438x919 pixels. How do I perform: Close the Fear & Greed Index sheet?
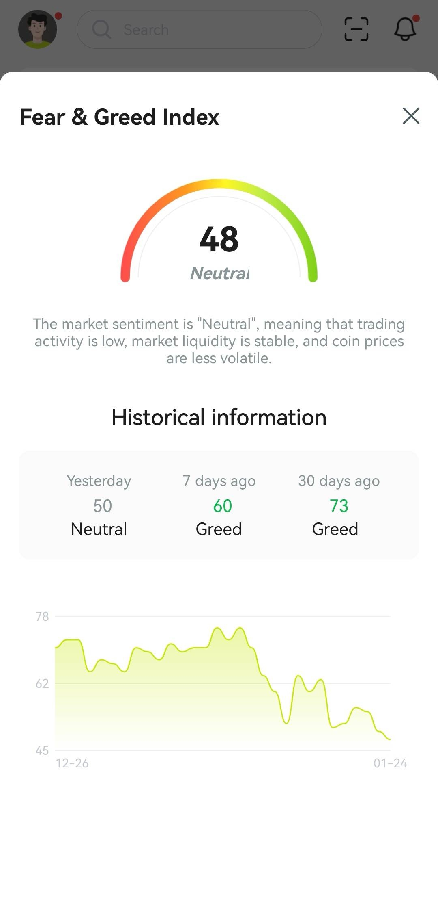point(411,116)
